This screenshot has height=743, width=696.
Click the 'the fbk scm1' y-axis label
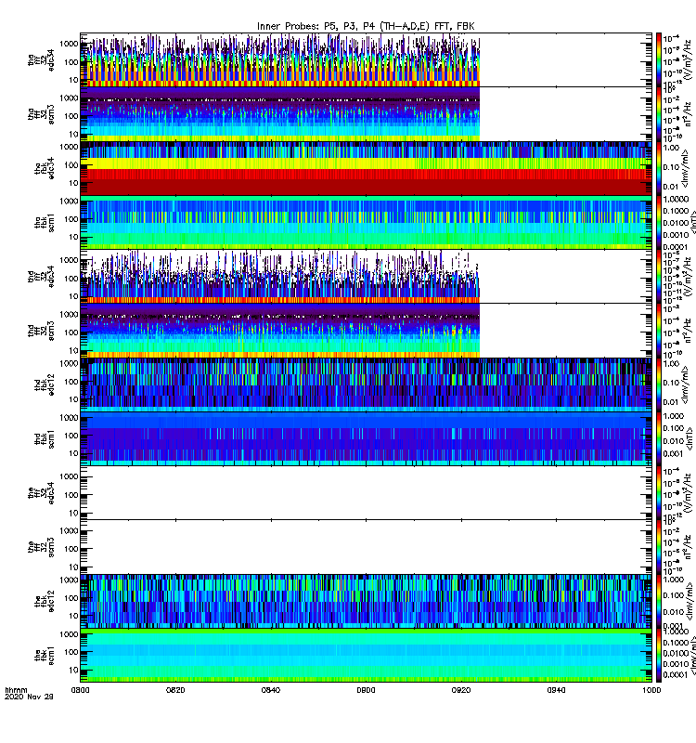pyautogui.click(x=45, y=656)
